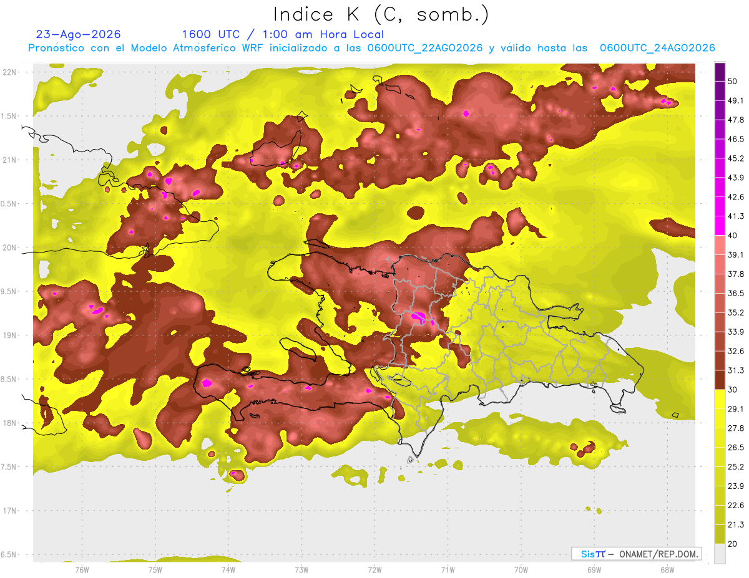Pick the dark brown swatch between 30 and 31.3

(x=720, y=380)
